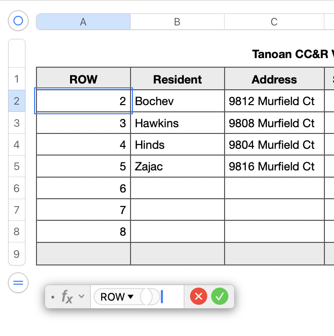Accept the formula with the green checkmark
334x336 pixels.
[x=220, y=297]
